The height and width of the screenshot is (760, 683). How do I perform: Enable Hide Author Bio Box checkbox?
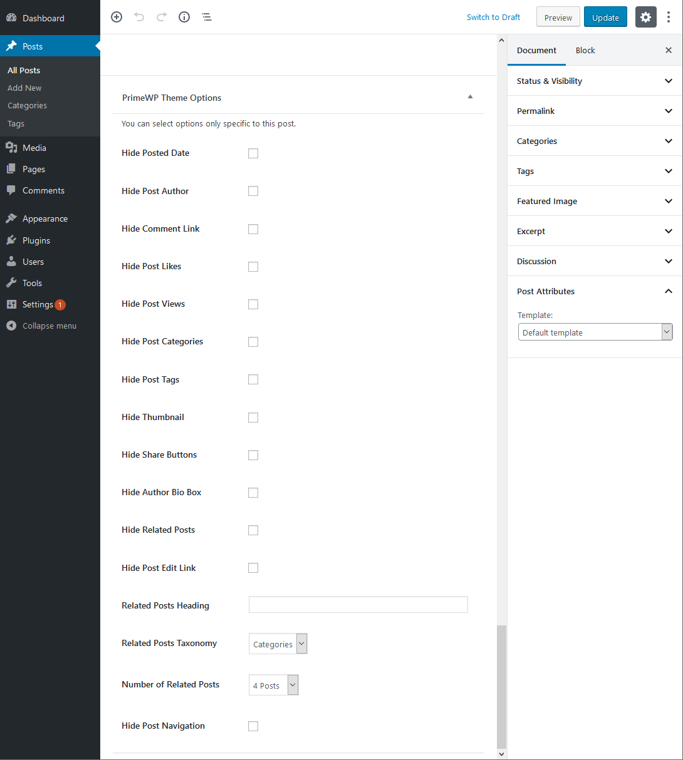coord(253,493)
